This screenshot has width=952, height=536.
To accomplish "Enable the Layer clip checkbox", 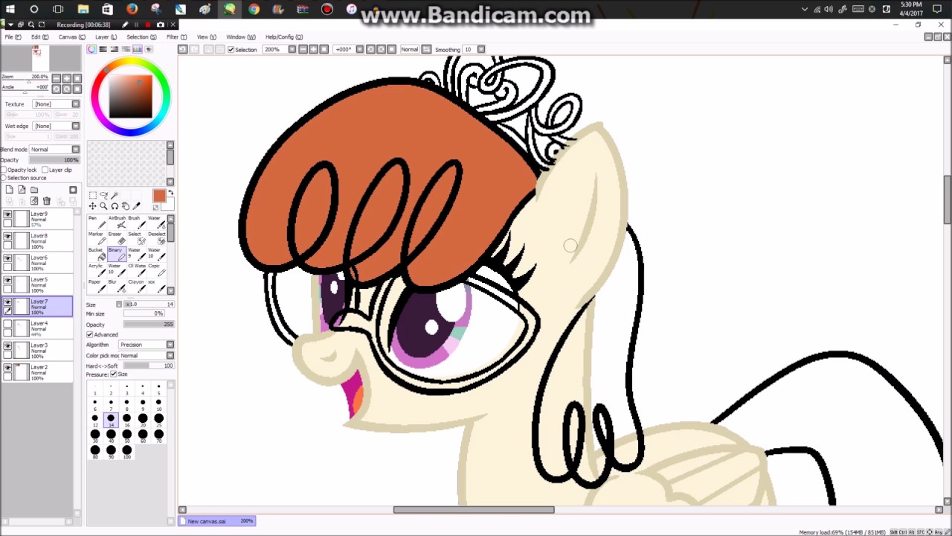I will click(45, 170).
